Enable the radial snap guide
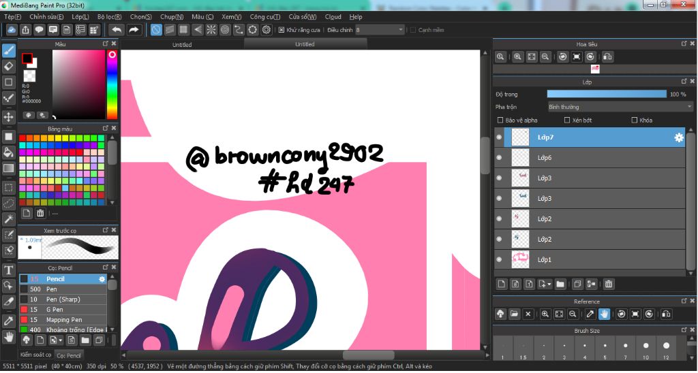 click(211, 30)
